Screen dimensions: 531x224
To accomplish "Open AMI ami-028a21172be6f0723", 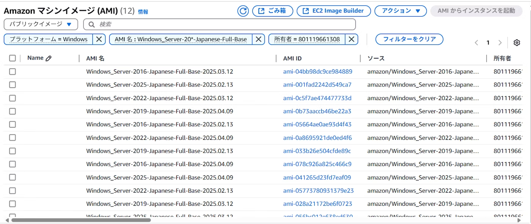I will pyautogui.click(x=317, y=204).
